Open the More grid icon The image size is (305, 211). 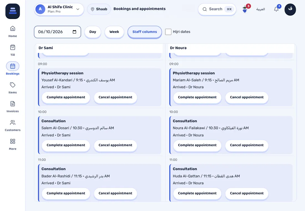(13, 141)
